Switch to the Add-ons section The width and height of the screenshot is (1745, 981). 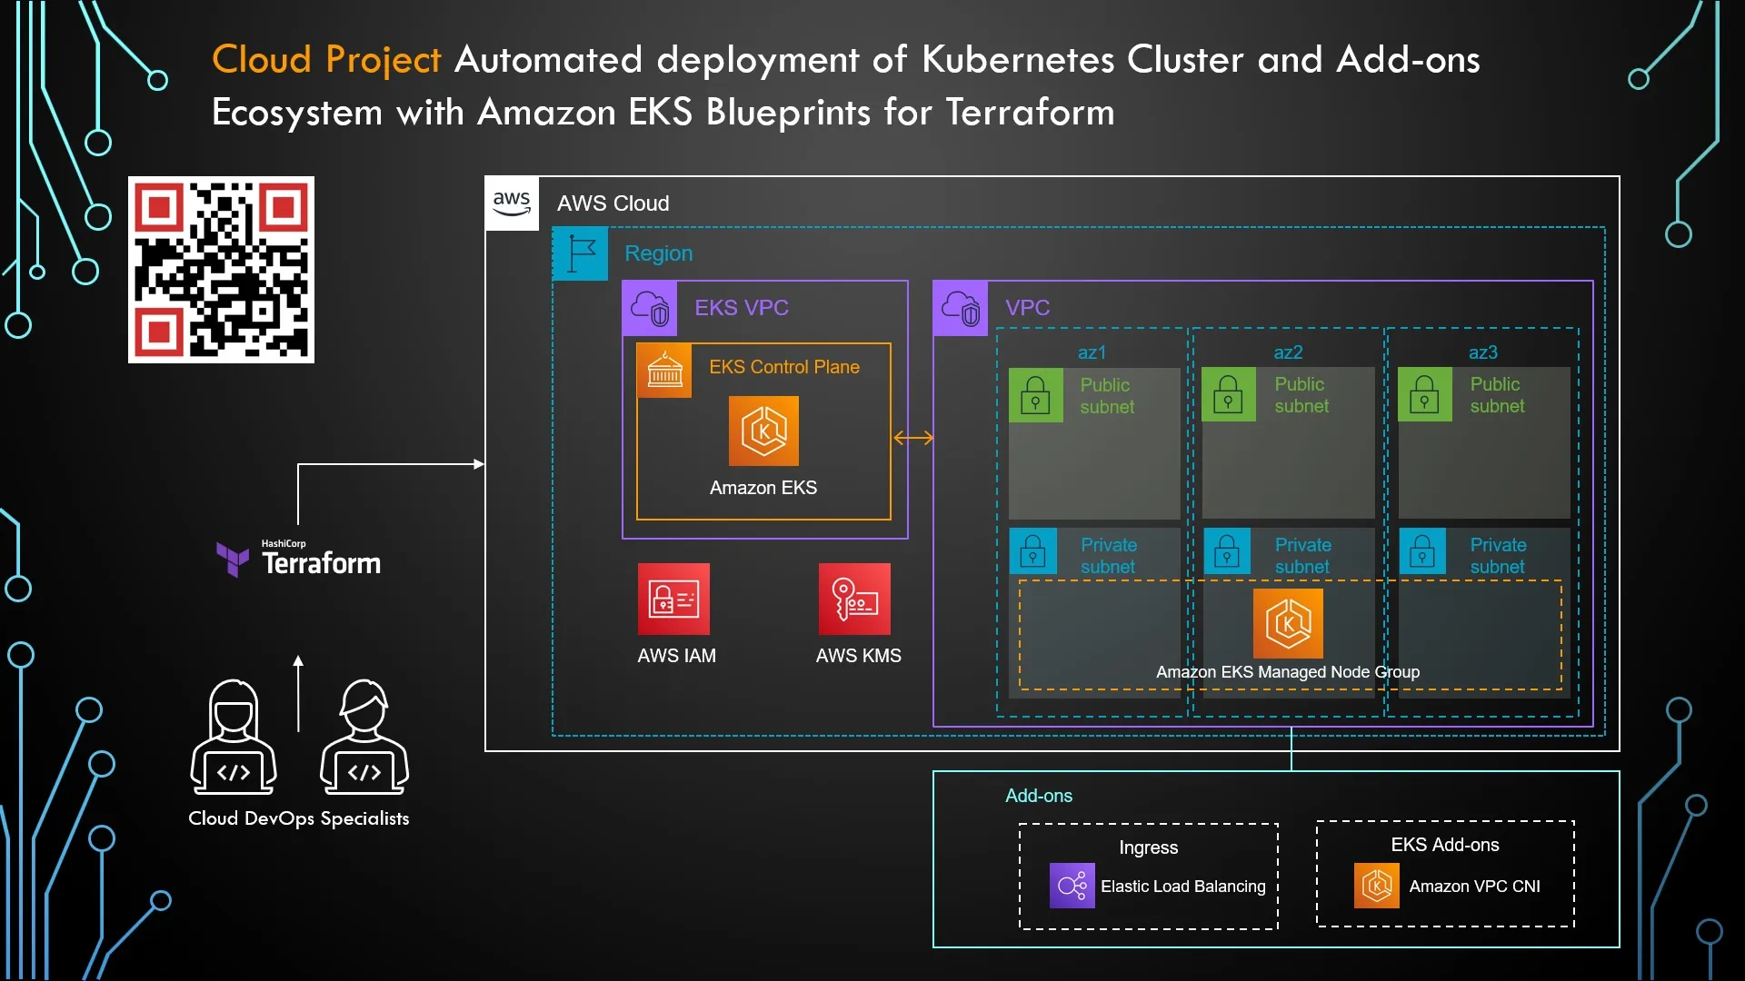pos(1039,796)
